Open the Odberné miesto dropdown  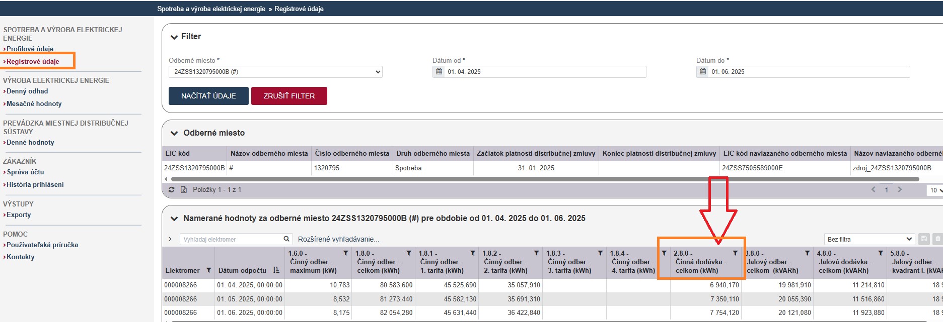click(275, 72)
